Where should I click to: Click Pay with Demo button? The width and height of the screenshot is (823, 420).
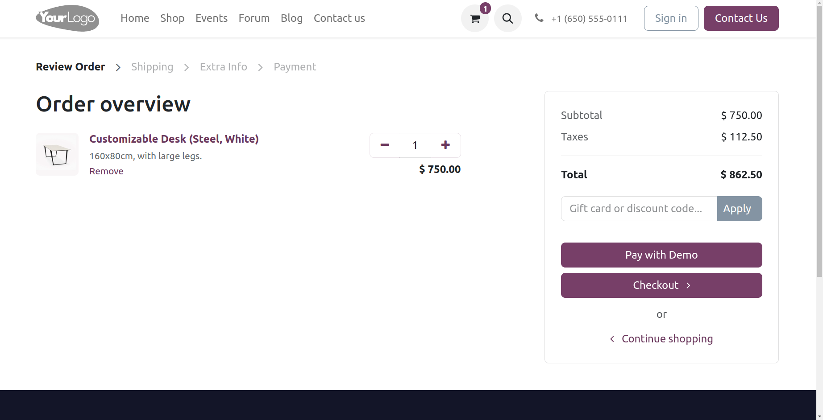661,255
